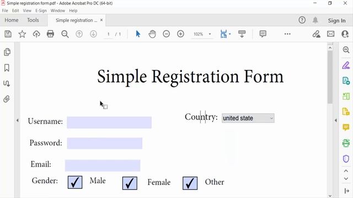Image resolution: width=353 pixels, height=198 pixels.
Task: Open the File menu
Action: tap(5, 10)
